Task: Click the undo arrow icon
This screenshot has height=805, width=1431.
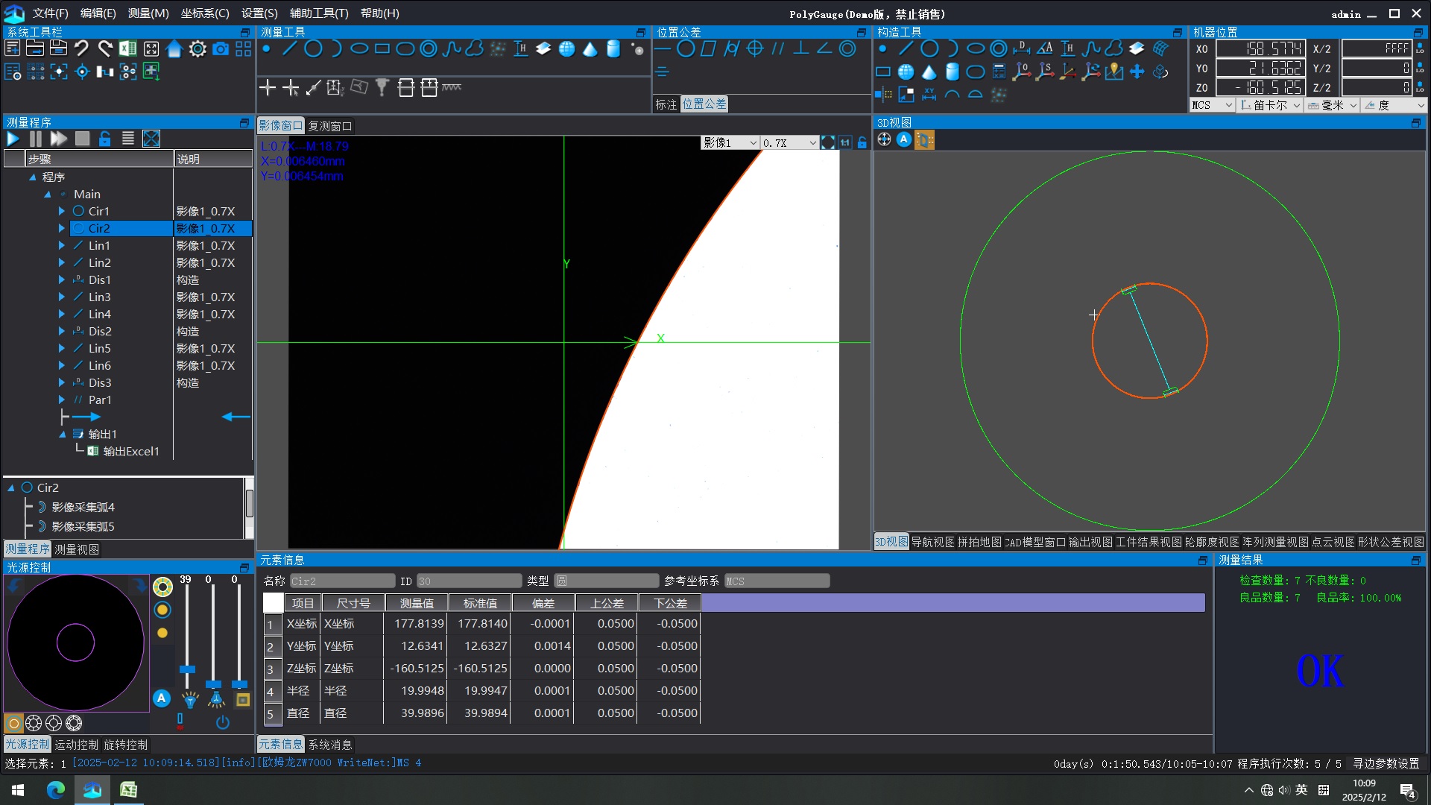Action: [82, 49]
